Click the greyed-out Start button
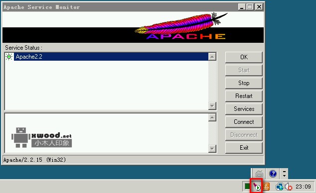Viewport: 316px width, 193px height. click(x=244, y=70)
